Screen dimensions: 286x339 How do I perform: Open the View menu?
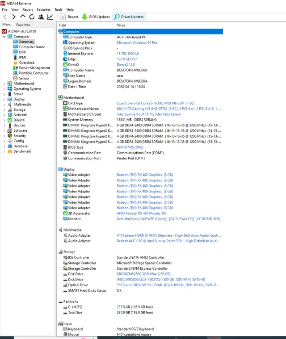[x=15, y=9]
